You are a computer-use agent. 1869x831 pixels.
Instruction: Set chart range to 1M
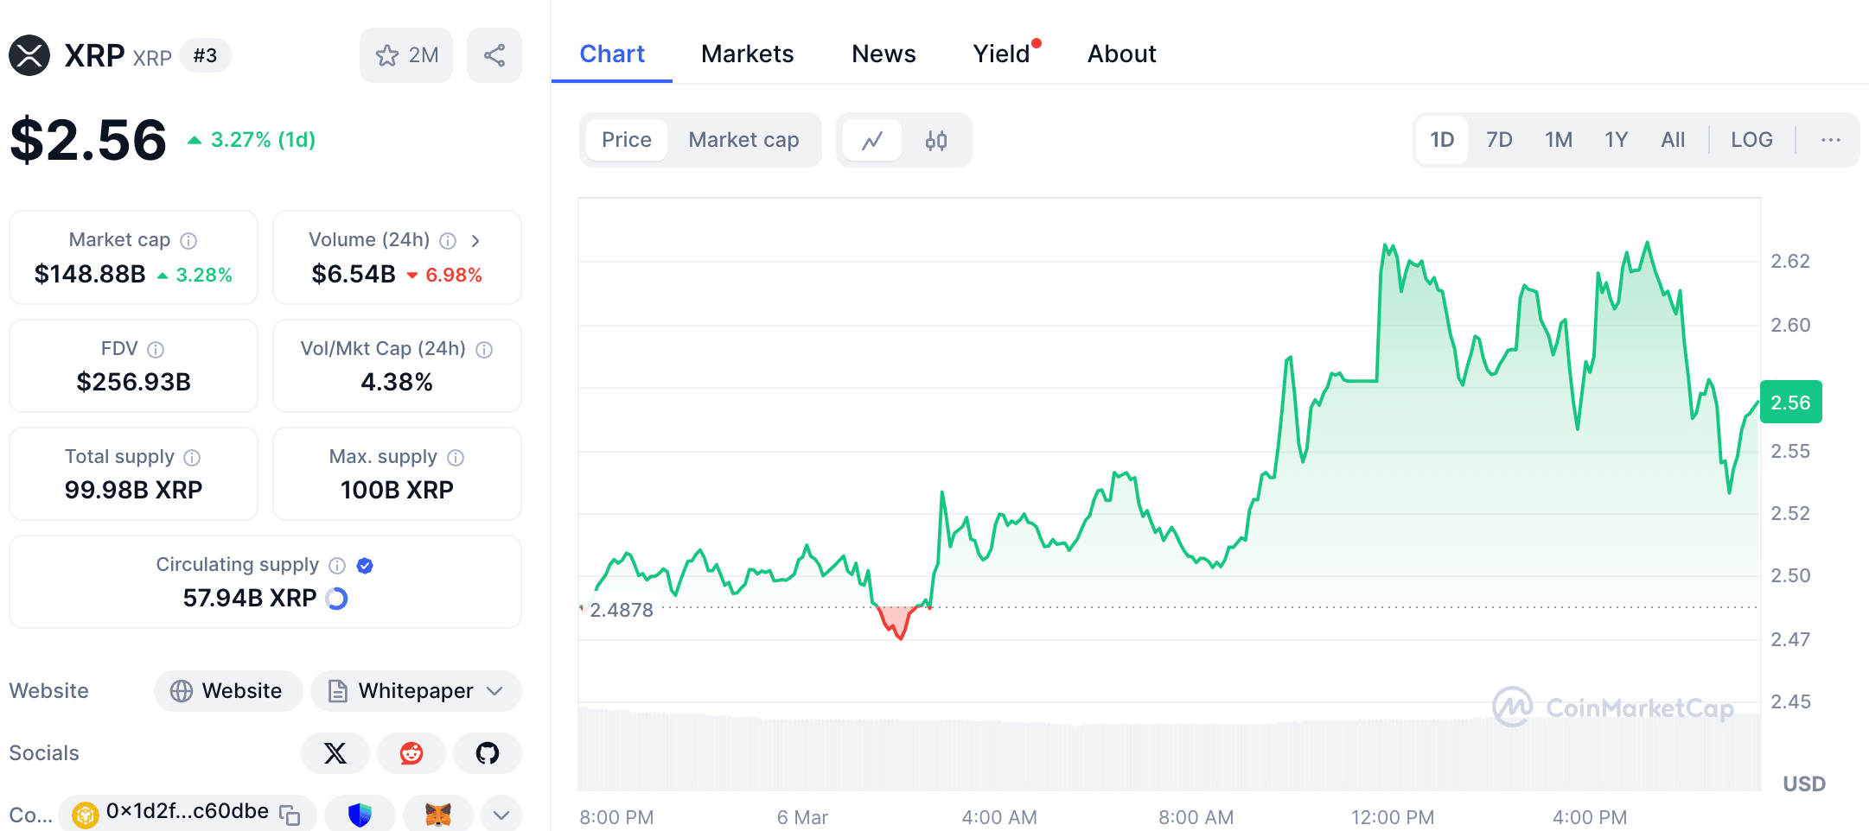[x=1559, y=140]
